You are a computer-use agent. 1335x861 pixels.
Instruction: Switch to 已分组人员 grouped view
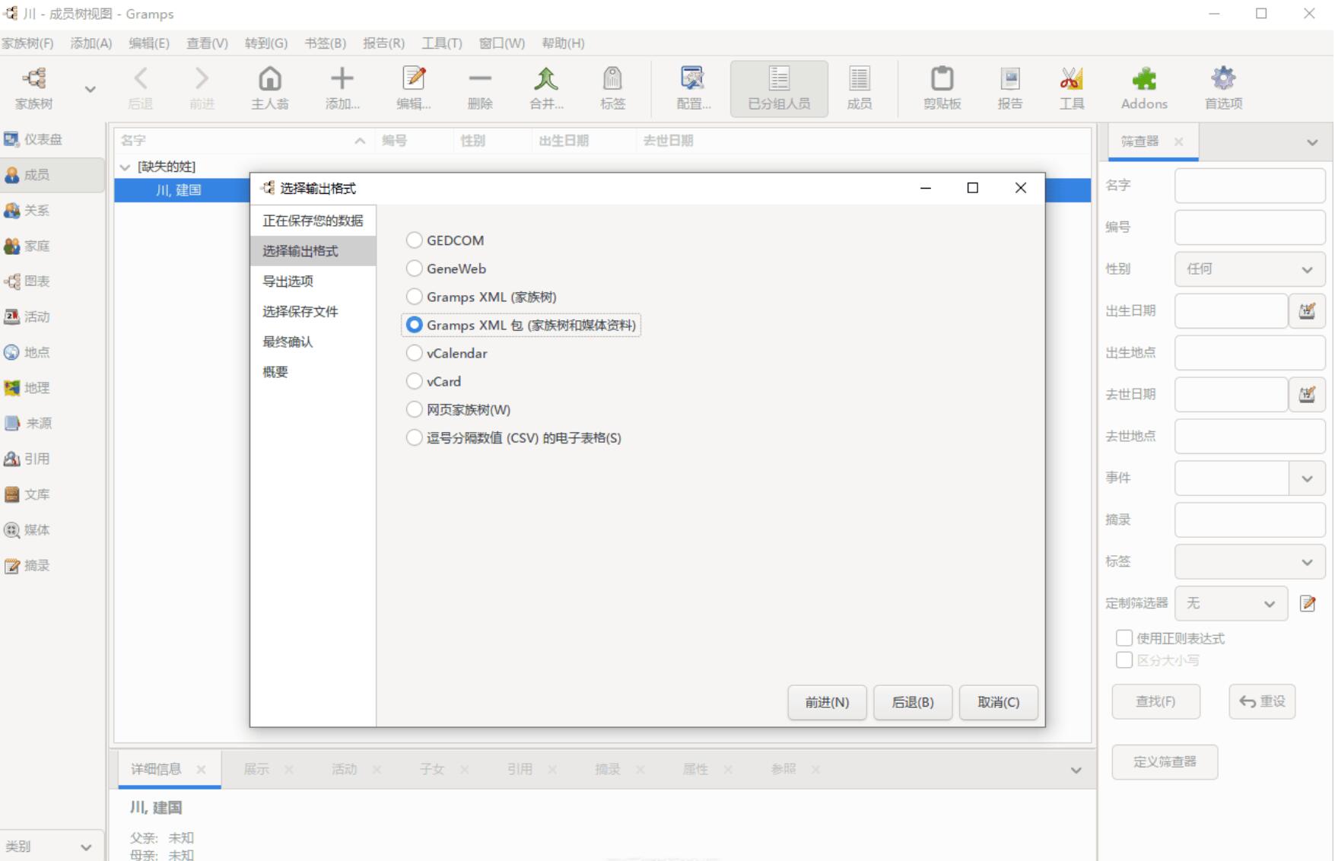779,89
